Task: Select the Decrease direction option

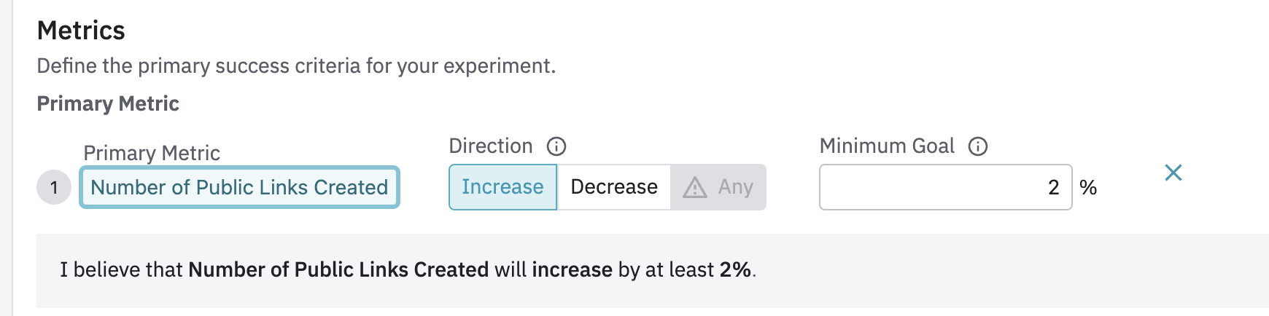Action: coord(614,187)
